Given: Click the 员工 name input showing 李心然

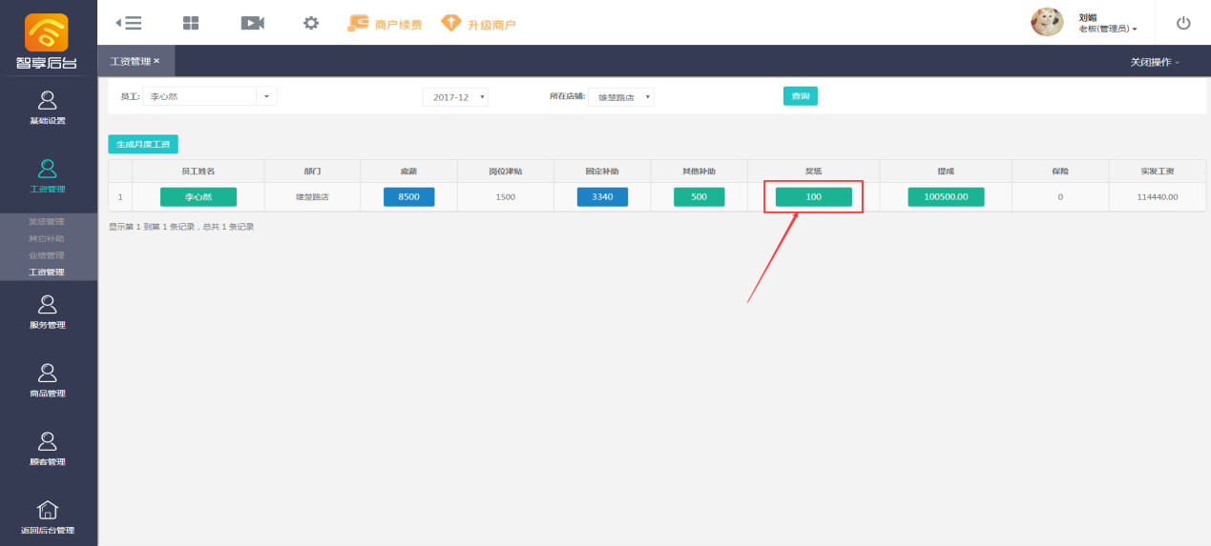Looking at the screenshot, I should coord(199,96).
